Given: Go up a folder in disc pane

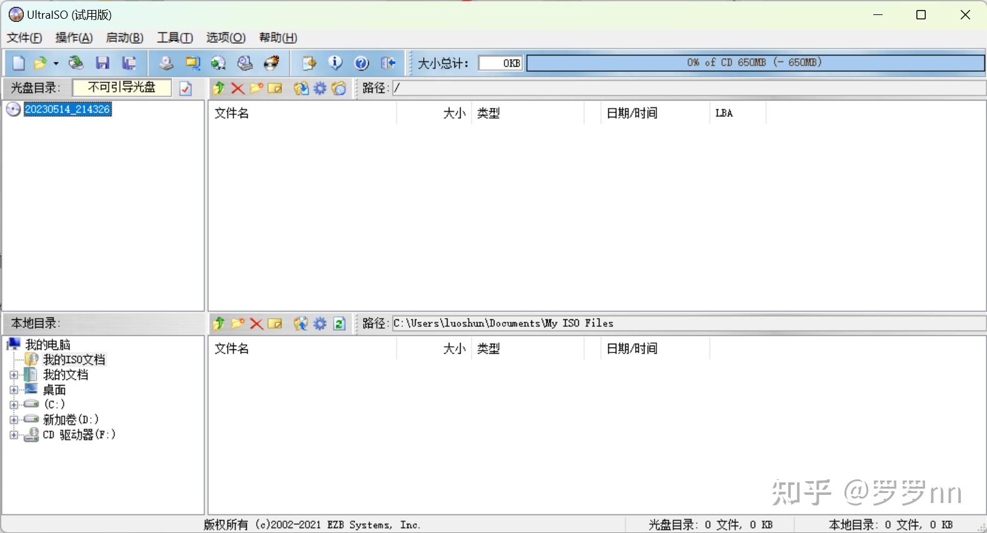Looking at the screenshot, I should tap(218, 88).
